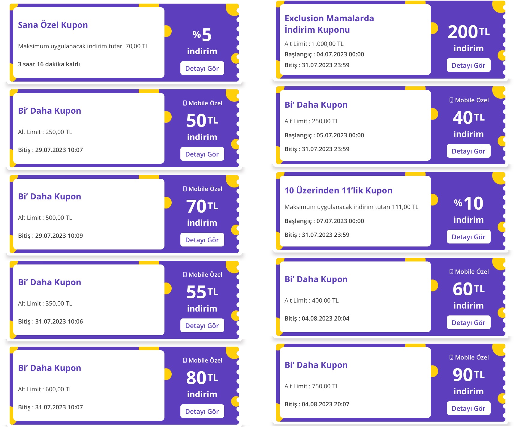515x427 pixels.
Task: View details of 70 TL indirim coupon
Action: 202,240
